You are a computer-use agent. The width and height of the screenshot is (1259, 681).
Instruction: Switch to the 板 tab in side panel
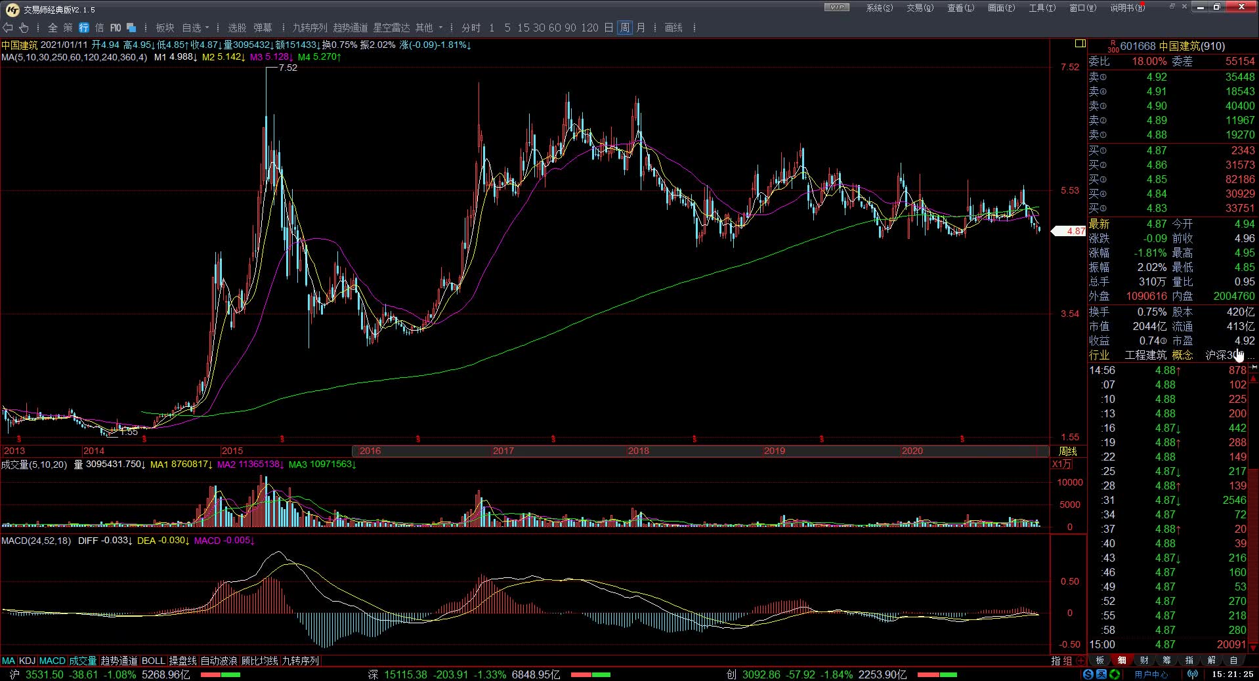coord(1099,661)
